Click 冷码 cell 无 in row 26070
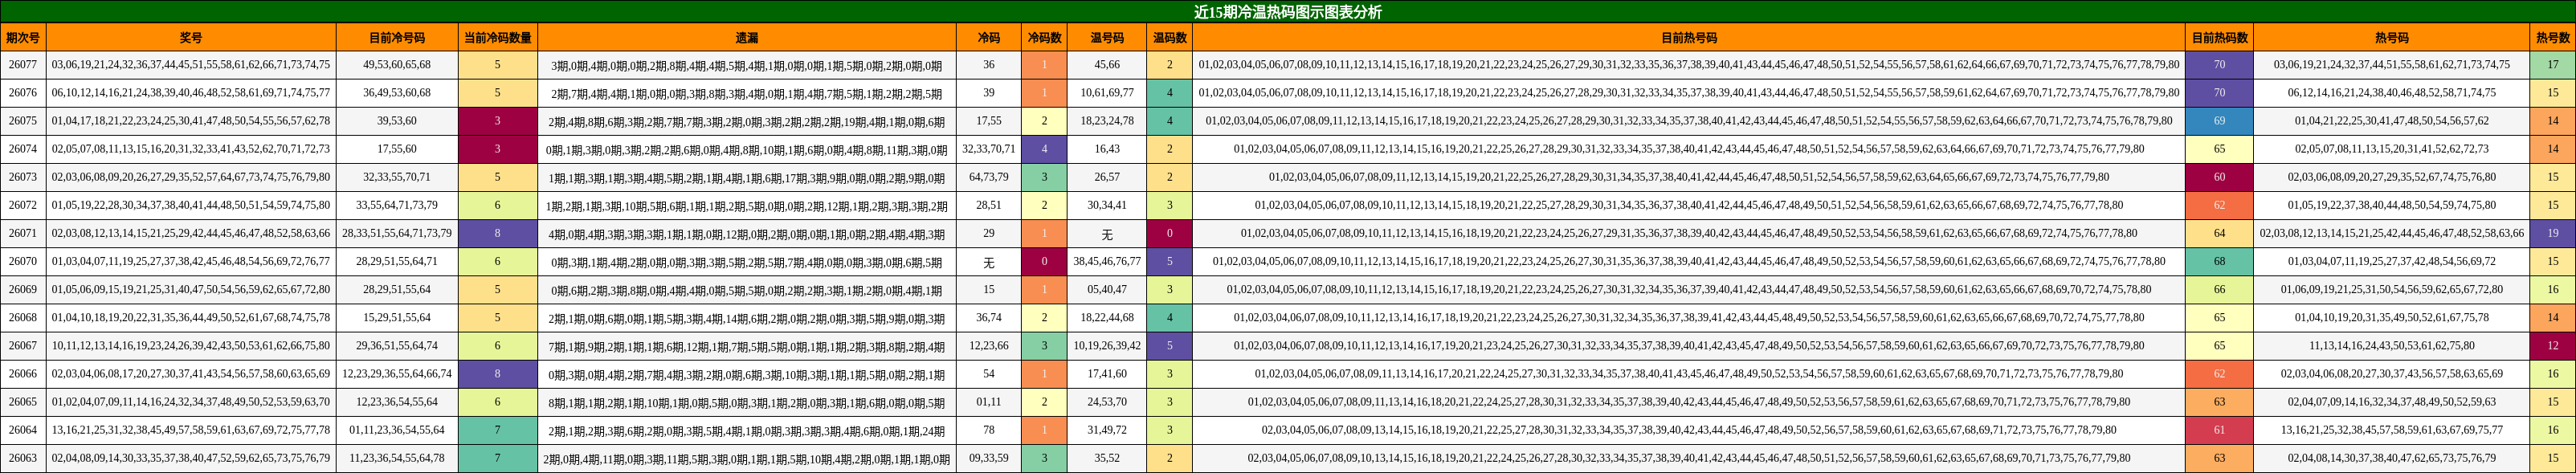The image size is (2576, 473). 989,261
